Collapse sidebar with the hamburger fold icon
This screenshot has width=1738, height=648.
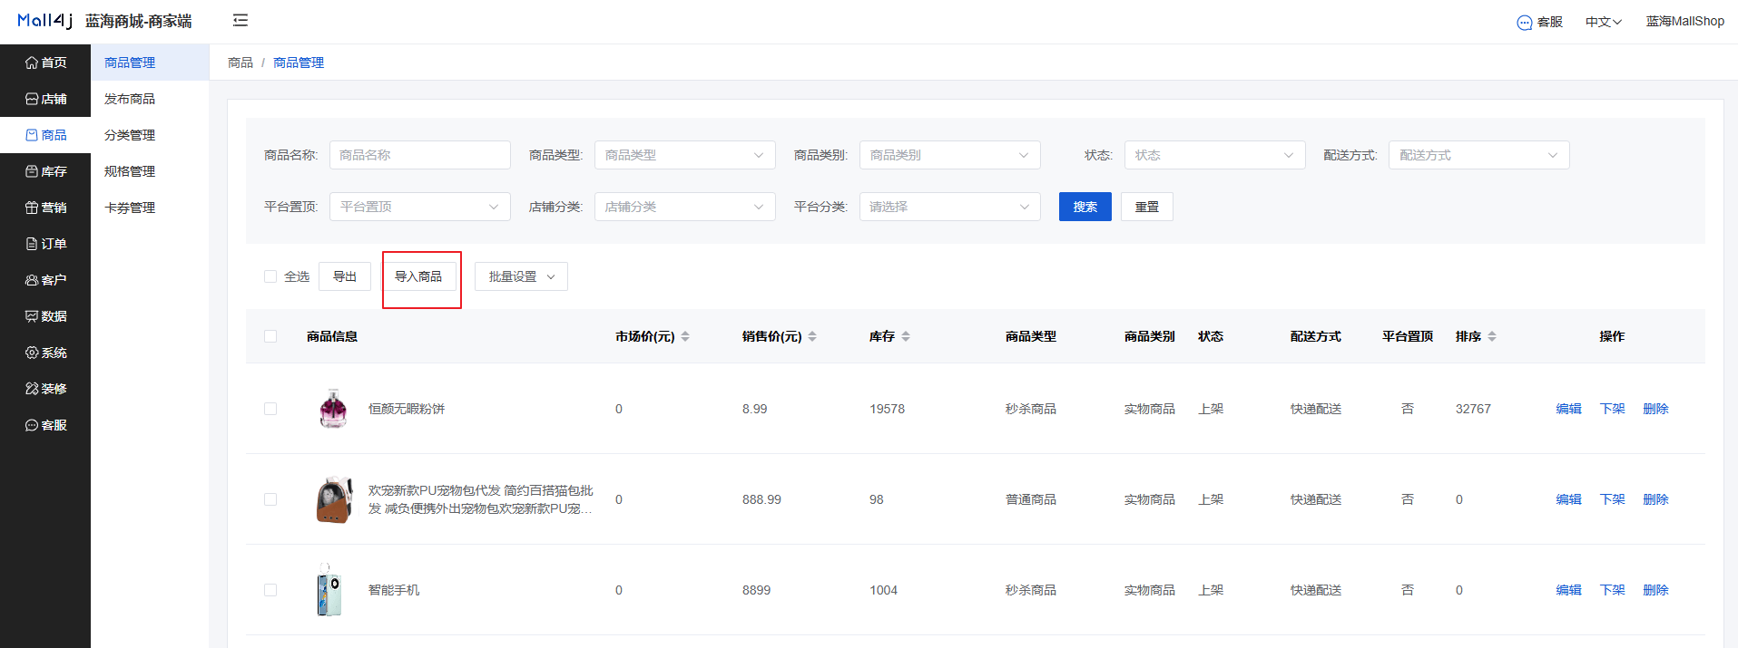pyautogui.click(x=241, y=20)
